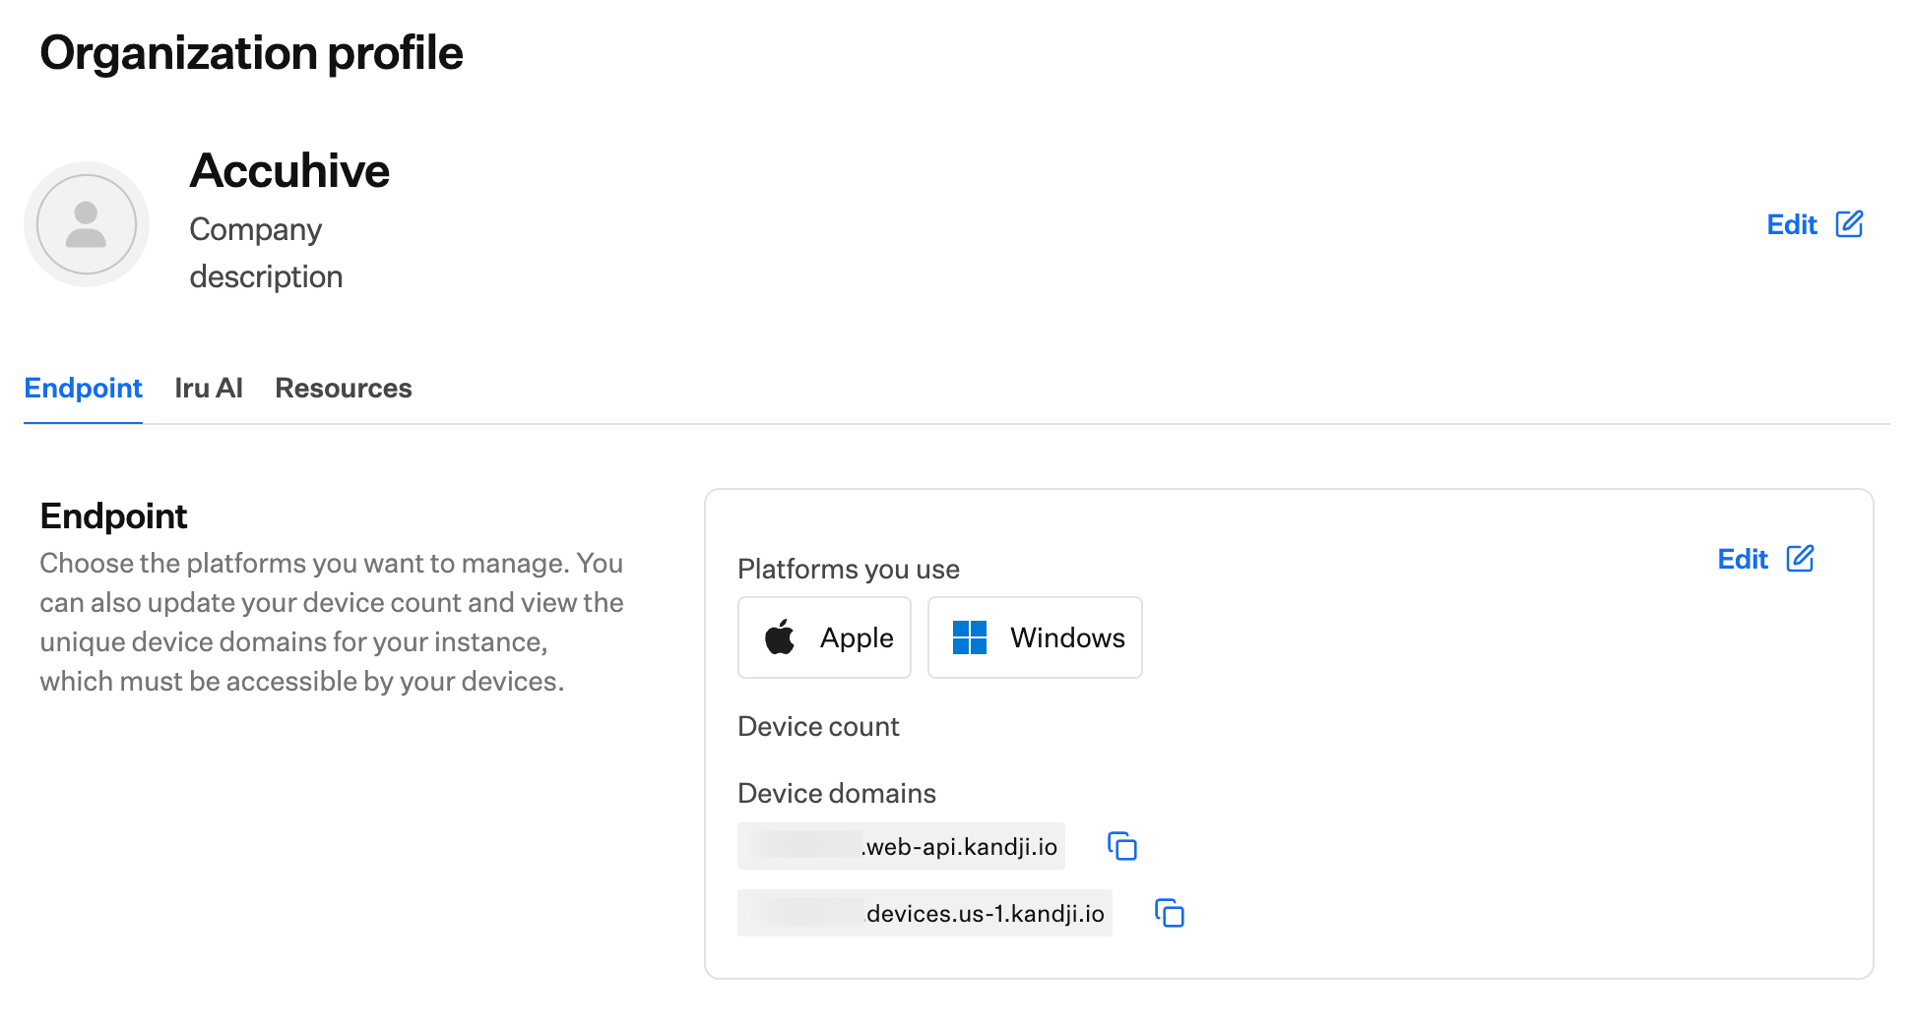Open the Resources tab
Image resolution: width=1912 pixels, height=1029 pixels.
click(343, 388)
